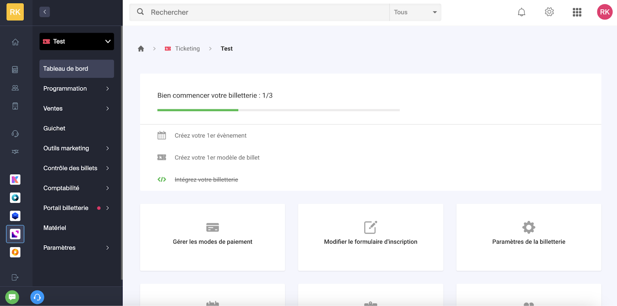Open the Tous search filter dropdown
This screenshot has height=306, width=617.
click(415, 12)
